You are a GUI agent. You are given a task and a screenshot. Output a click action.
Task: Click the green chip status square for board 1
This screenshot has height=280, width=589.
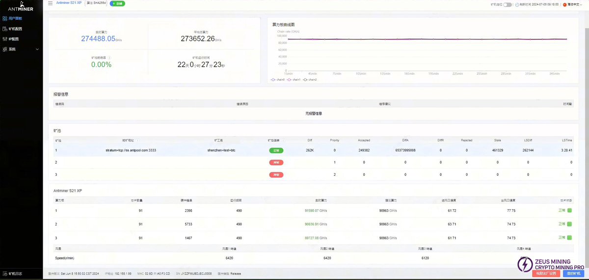coord(569,210)
